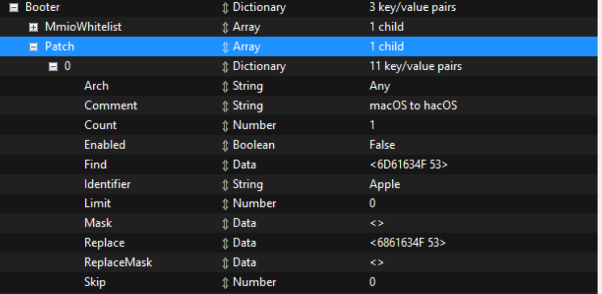Open type arrows for Arch row

pyautogui.click(x=225, y=86)
